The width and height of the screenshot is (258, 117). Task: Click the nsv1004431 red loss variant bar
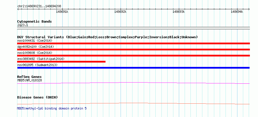click(x=133, y=43)
